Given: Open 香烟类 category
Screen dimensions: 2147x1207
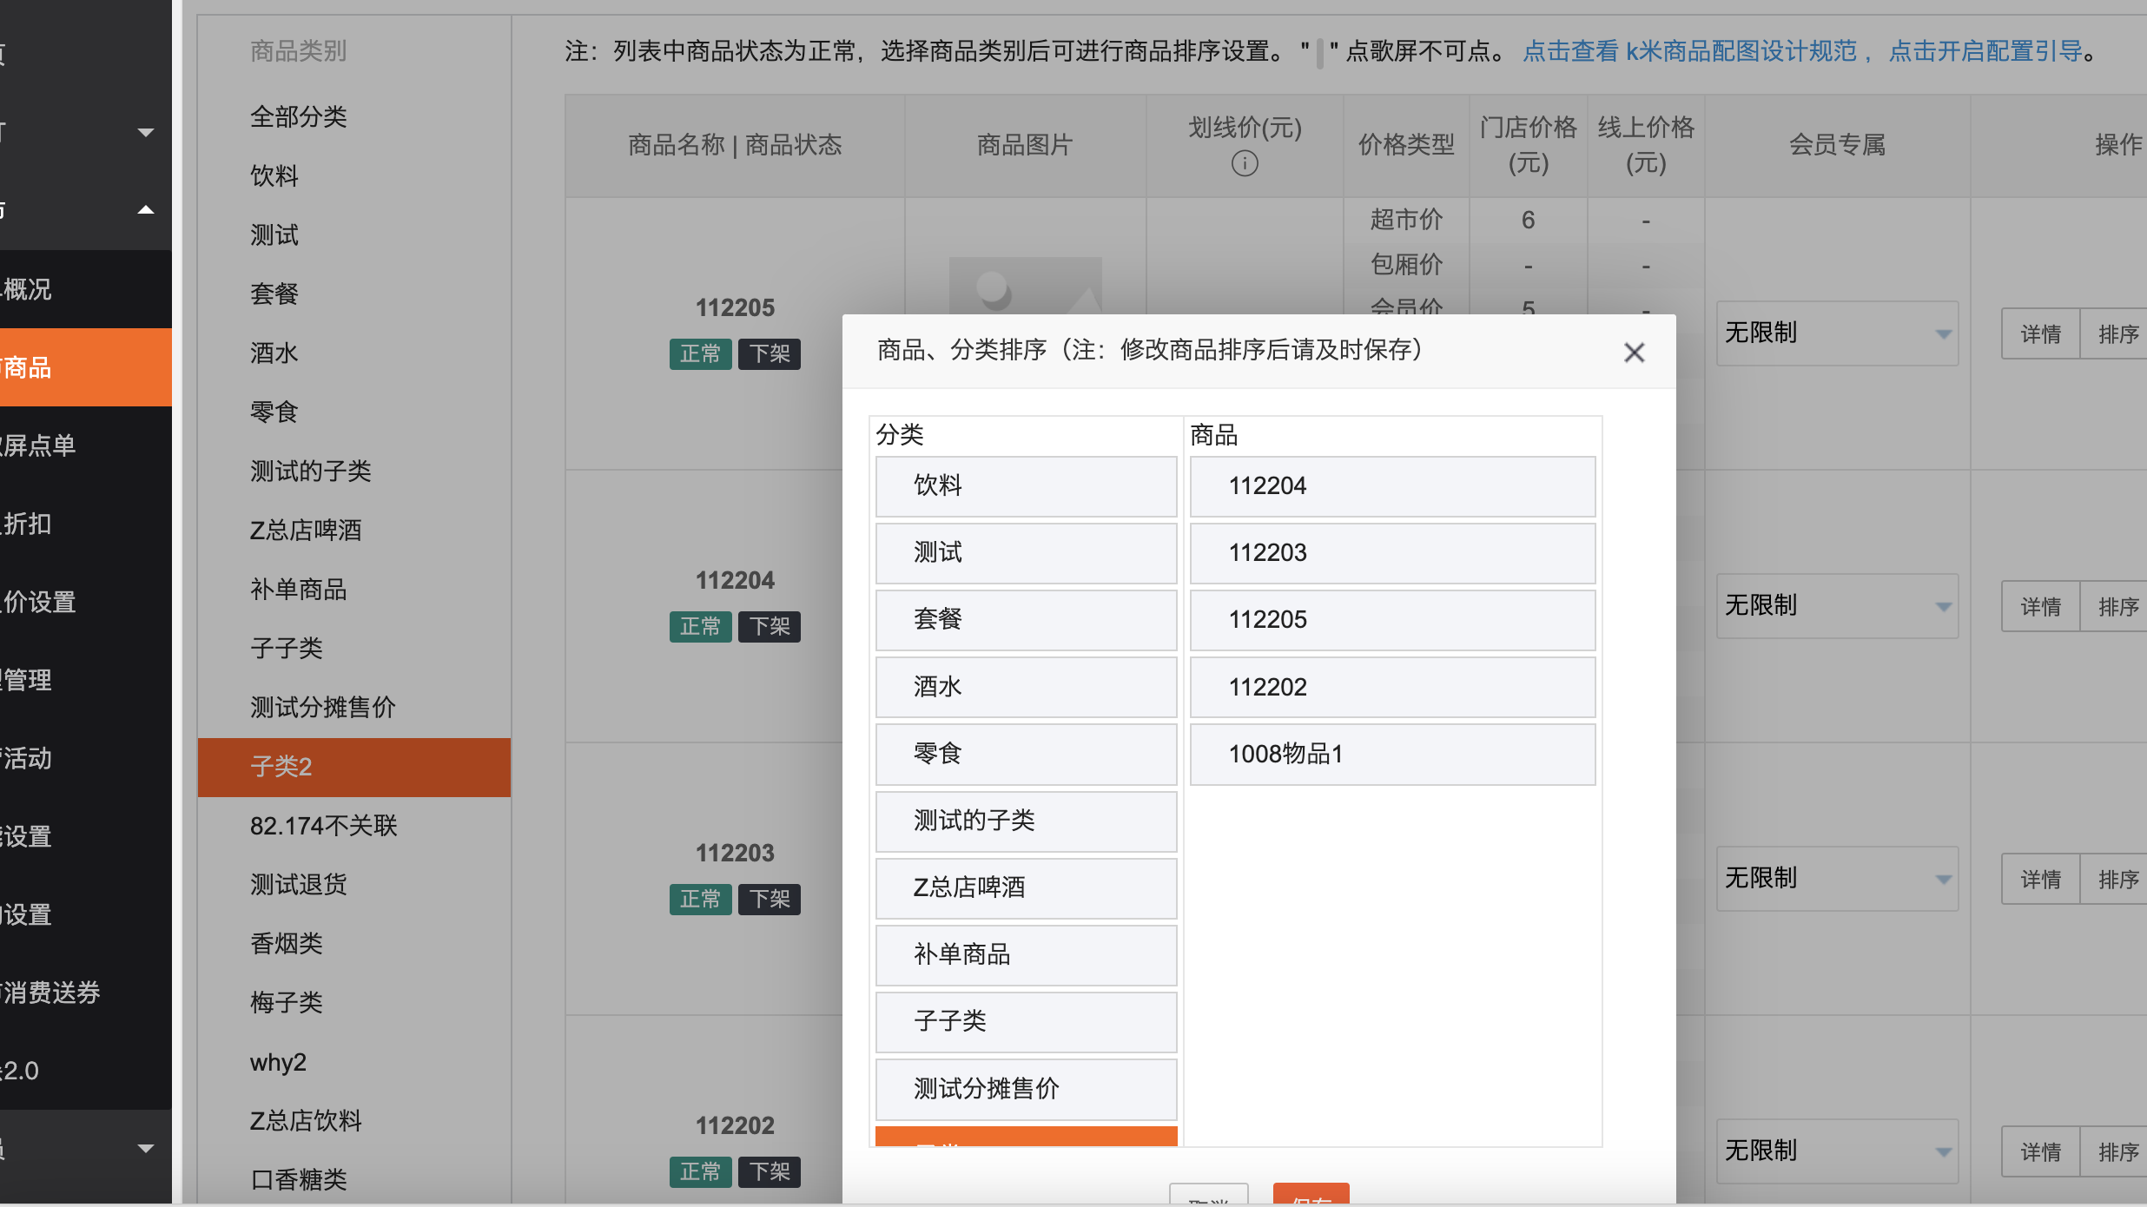Looking at the screenshot, I should [x=353, y=944].
